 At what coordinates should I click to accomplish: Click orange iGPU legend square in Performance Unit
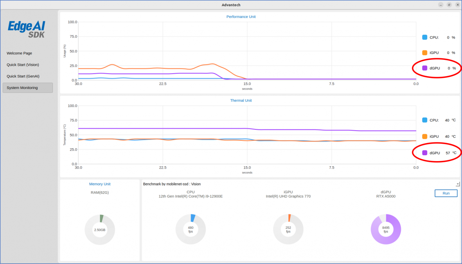click(x=424, y=53)
